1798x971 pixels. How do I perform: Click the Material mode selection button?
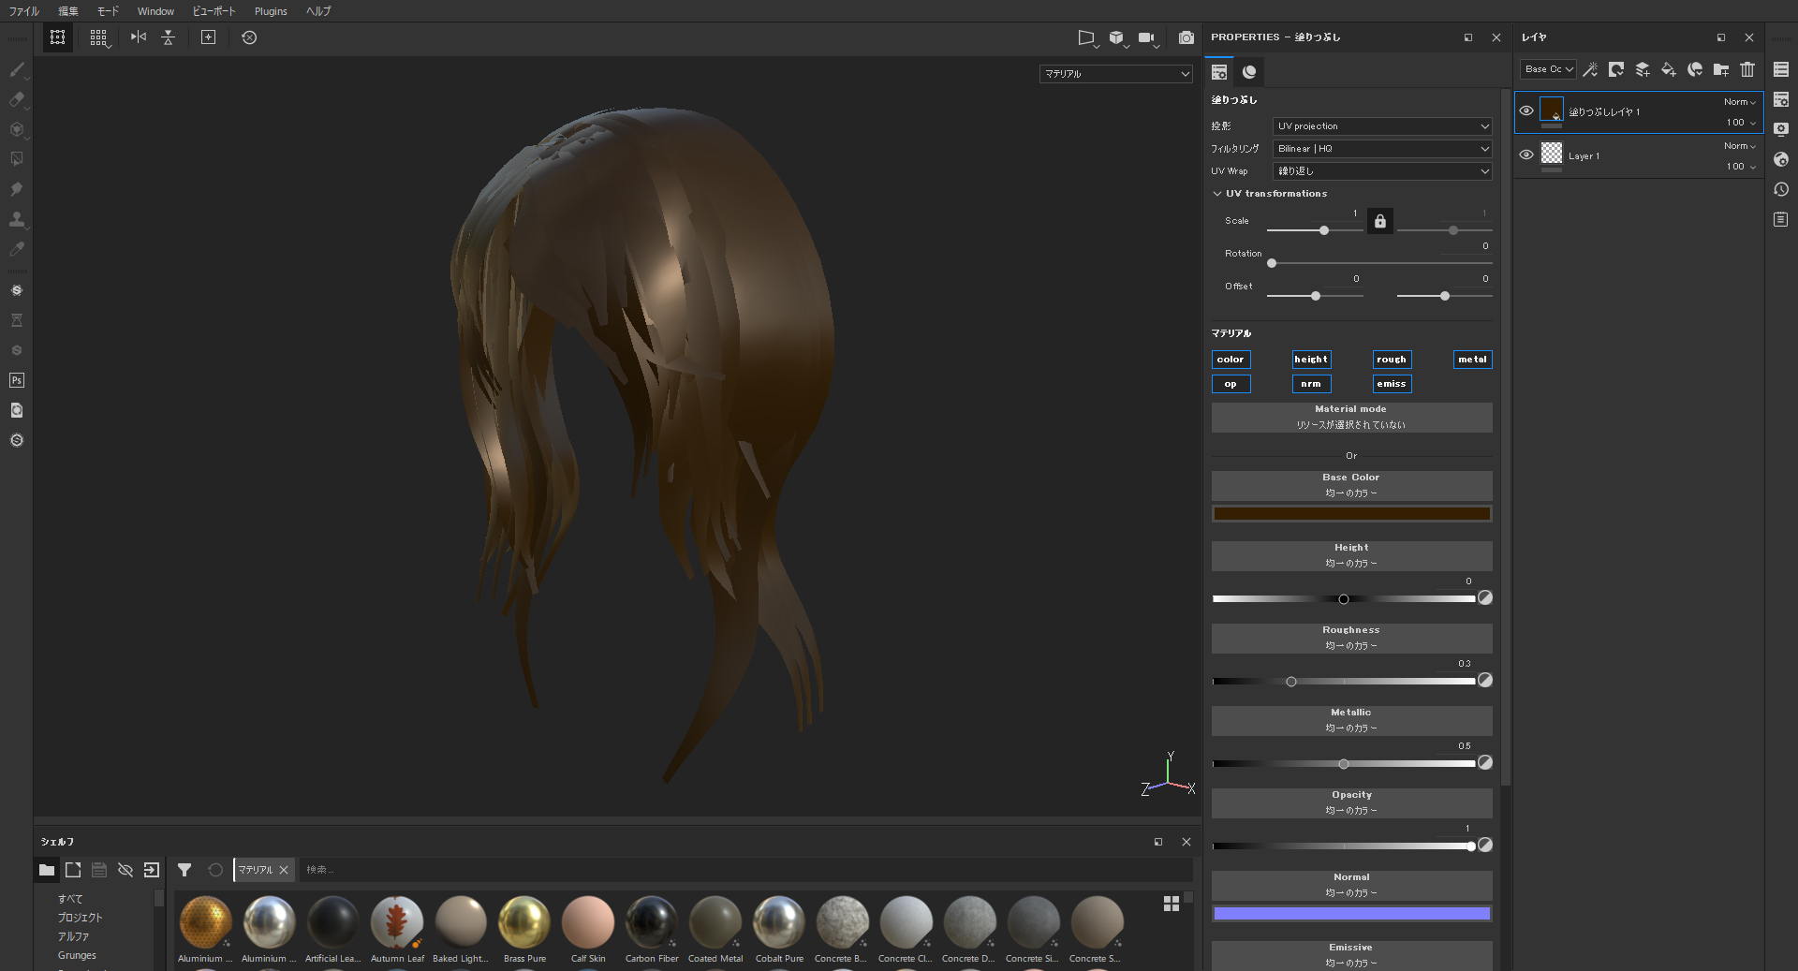pyautogui.click(x=1350, y=417)
